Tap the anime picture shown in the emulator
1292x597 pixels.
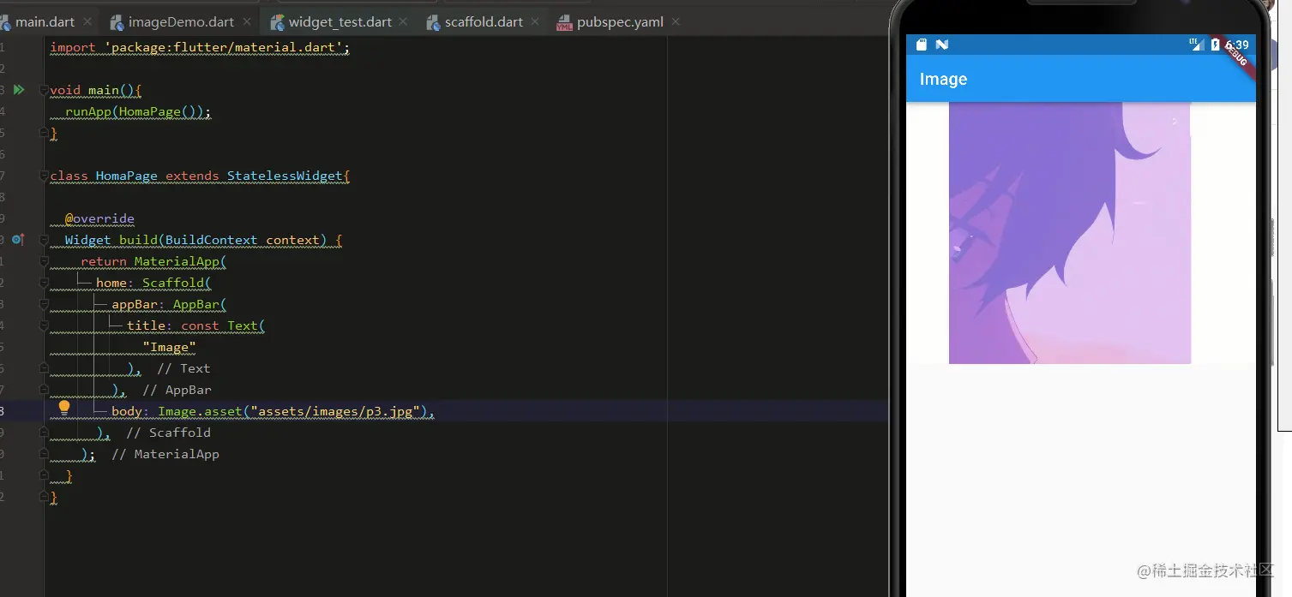click(x=1070, y=233)
